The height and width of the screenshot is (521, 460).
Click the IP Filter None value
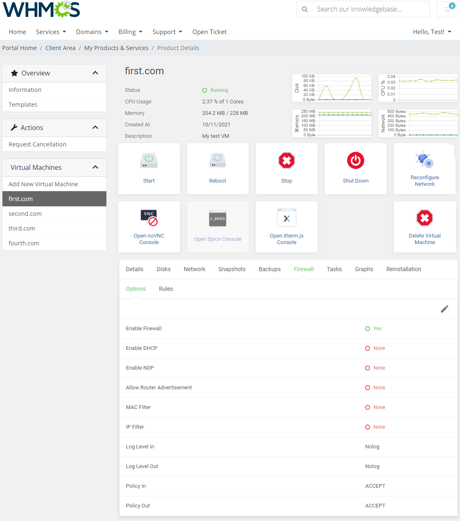(x=375, y=427)
